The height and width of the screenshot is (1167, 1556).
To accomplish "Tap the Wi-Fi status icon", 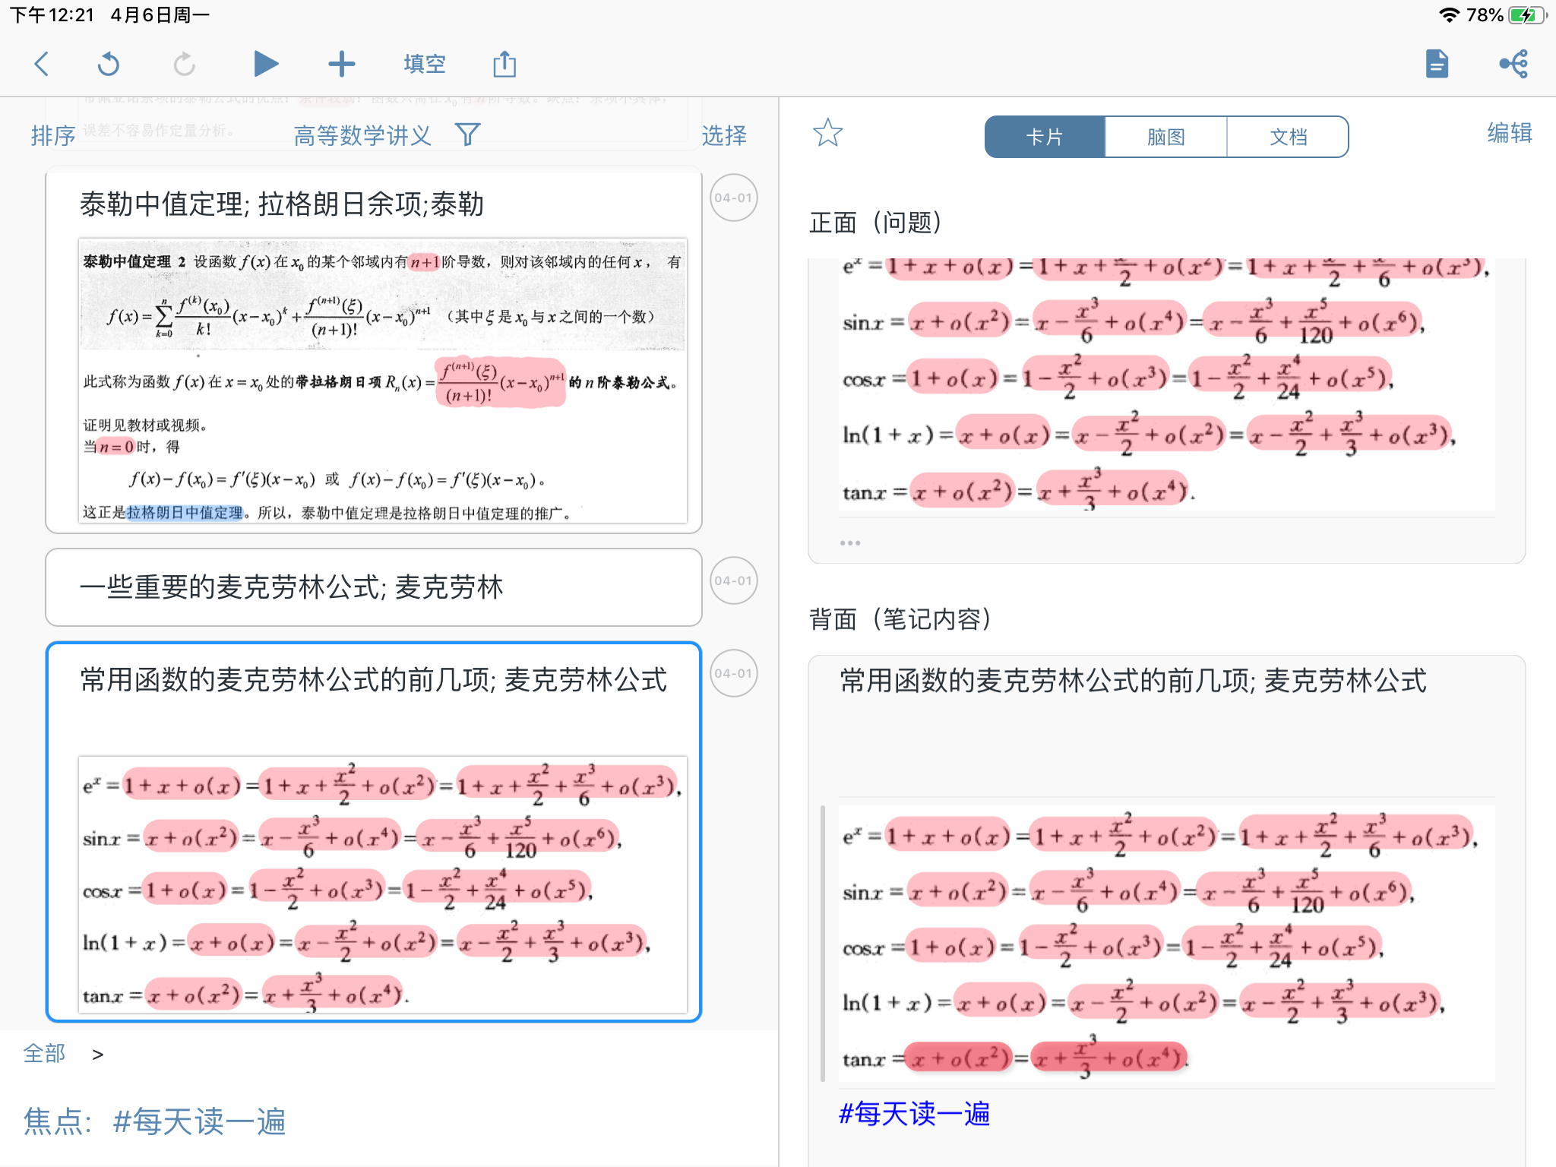I will point(1450,15).
